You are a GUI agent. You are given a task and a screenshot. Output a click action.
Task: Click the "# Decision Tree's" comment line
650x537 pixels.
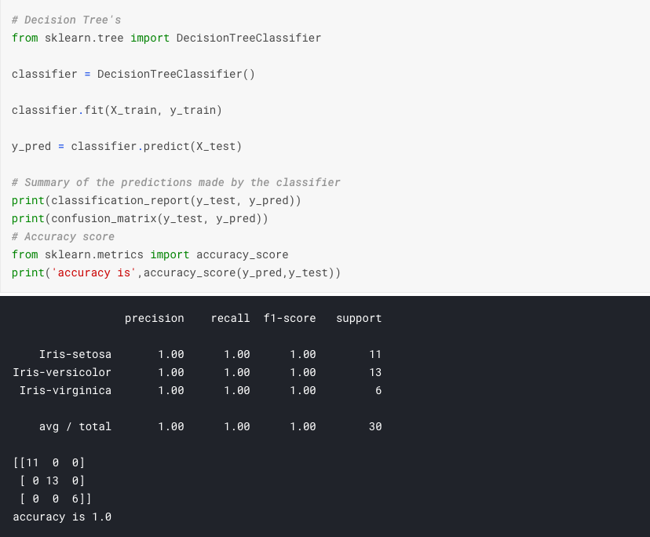tap(67, 20)
